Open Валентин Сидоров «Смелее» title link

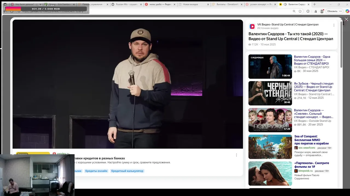(x=314, y=114)
